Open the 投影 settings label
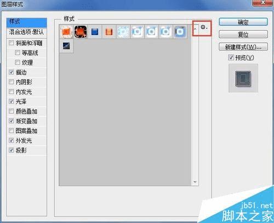 pyautogui.click(x=21, y=150)
